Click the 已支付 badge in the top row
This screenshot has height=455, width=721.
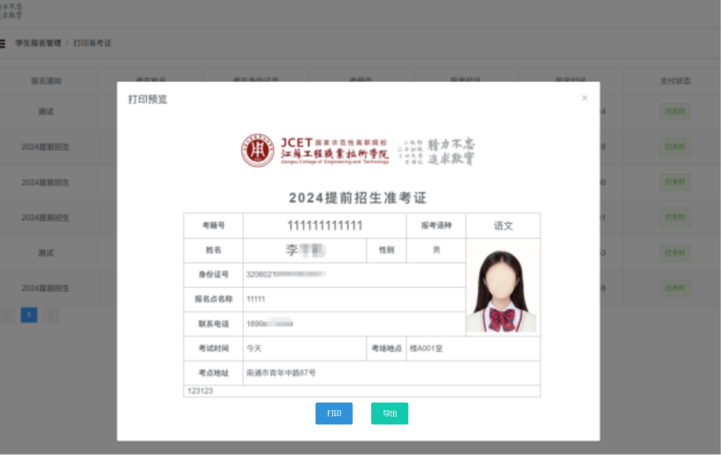coord(675,111)
